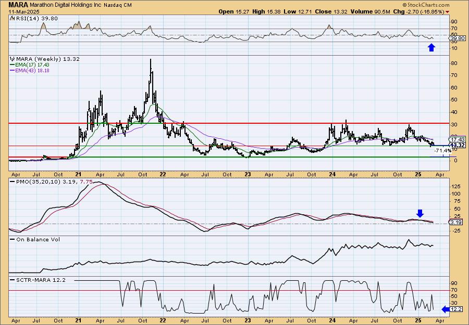Screen dimensions: 469x325
Task: Click the 39.80 RSI value tag on right axis
Action: click(x=458, y=38)
